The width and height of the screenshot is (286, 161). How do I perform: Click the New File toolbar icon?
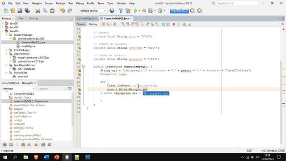(6, 11)
